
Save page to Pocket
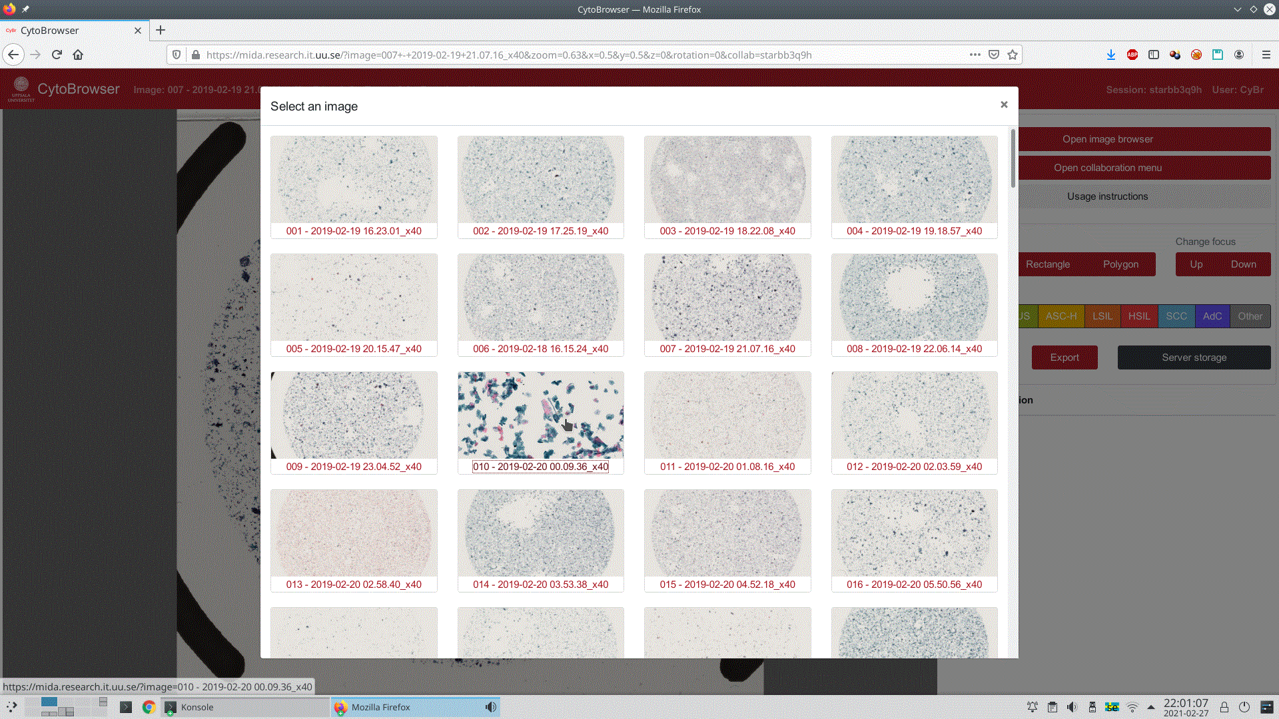994,55
